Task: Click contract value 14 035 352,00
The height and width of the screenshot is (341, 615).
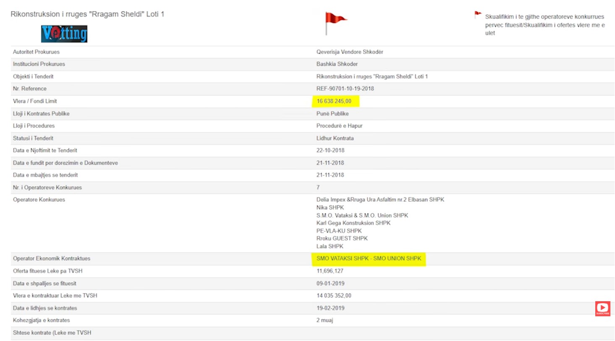Action: pyautogui.click(x=334, y=296)
